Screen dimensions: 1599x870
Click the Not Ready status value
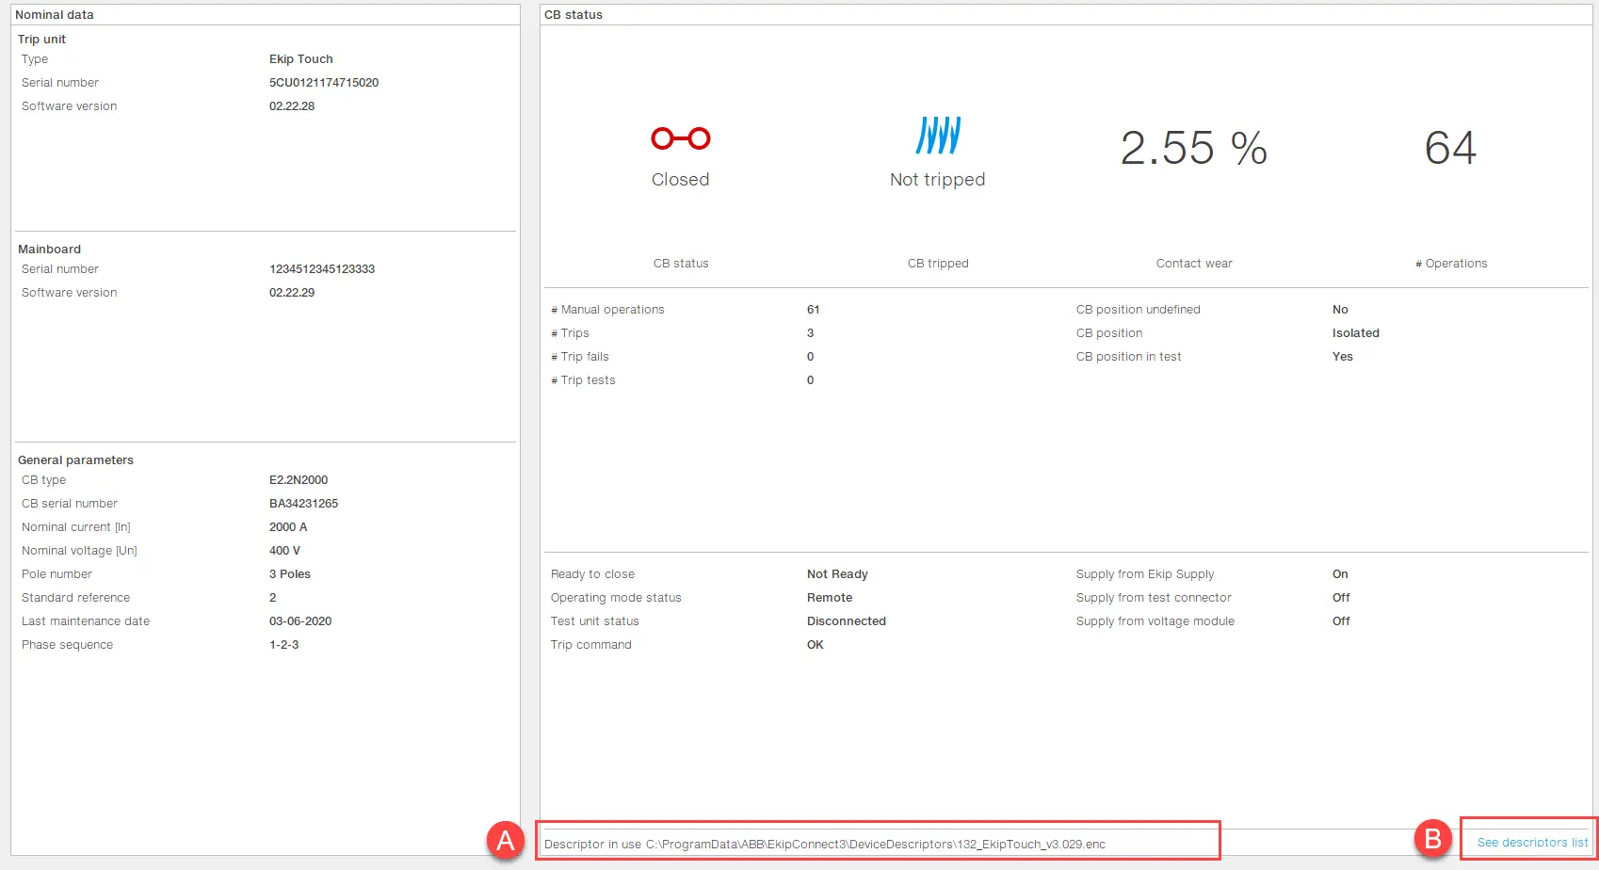tap(837, 574)
